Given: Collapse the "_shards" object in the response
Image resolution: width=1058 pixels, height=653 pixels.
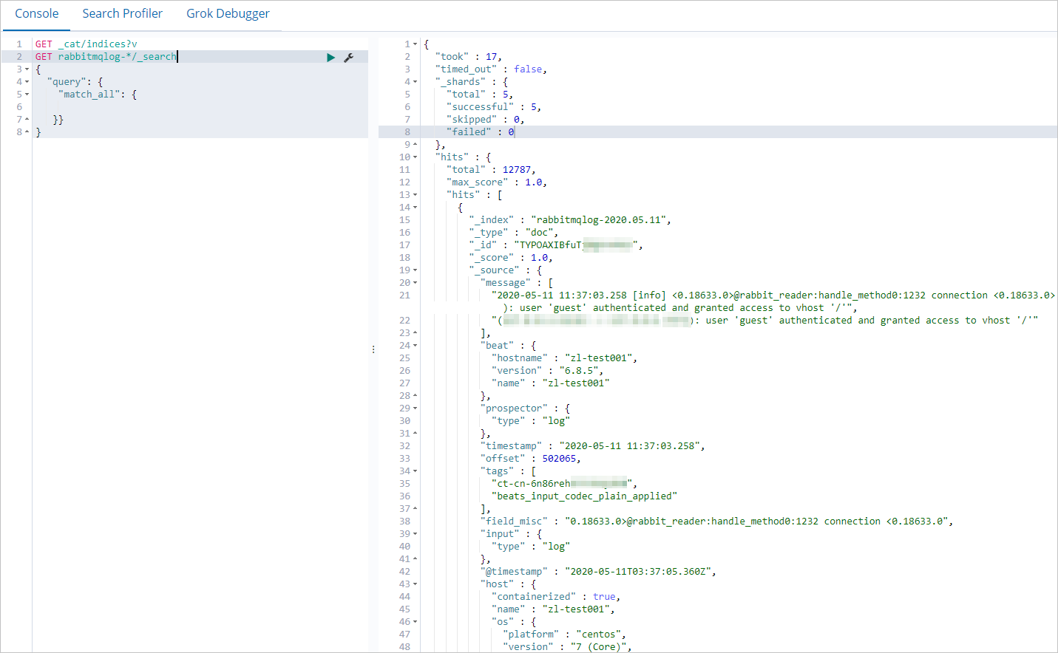Looking at the screenshot, I should point(416,82).
